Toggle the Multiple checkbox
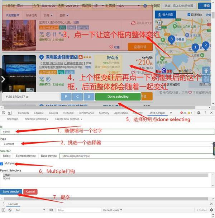This screenshot has height=218, width=215. [x=1, y=164]
